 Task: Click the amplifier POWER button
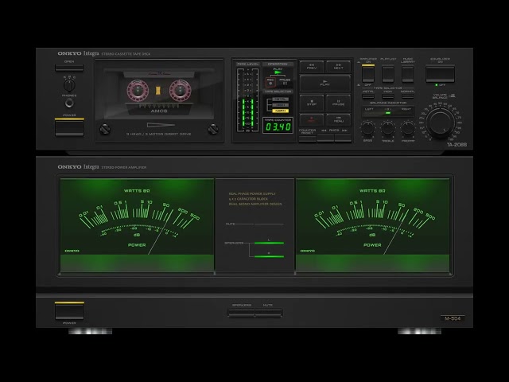click(69, 311)
